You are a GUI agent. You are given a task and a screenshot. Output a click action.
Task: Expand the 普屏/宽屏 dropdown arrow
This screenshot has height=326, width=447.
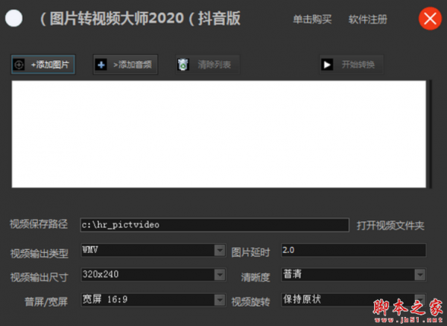pos(220,300)
